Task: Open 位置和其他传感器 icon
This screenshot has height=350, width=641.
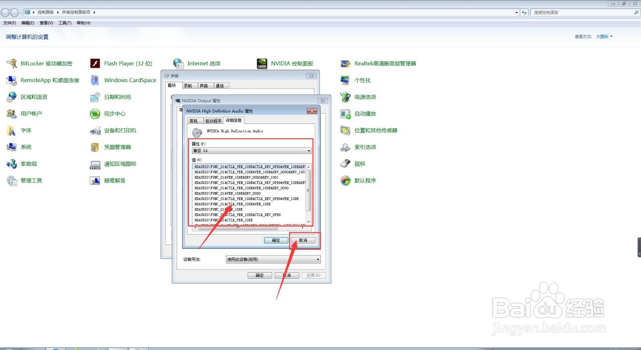Action: [x=346, y=131]
